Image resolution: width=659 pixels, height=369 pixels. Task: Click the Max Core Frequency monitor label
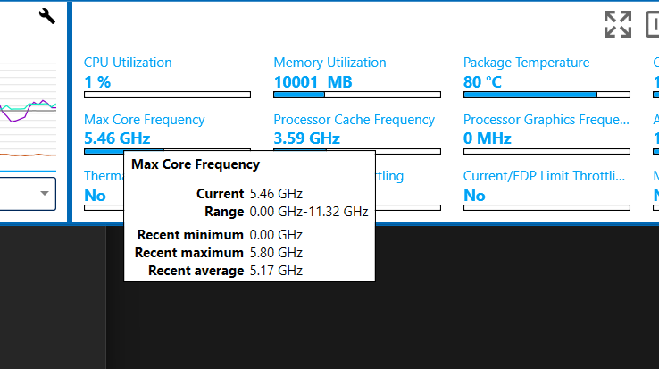(x=144, y=120)
